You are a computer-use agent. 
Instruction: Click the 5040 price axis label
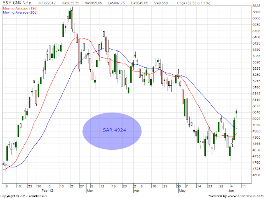[257, 112]
